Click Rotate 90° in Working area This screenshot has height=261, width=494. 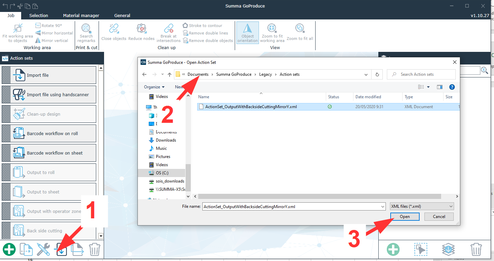(x=48, y=26)
